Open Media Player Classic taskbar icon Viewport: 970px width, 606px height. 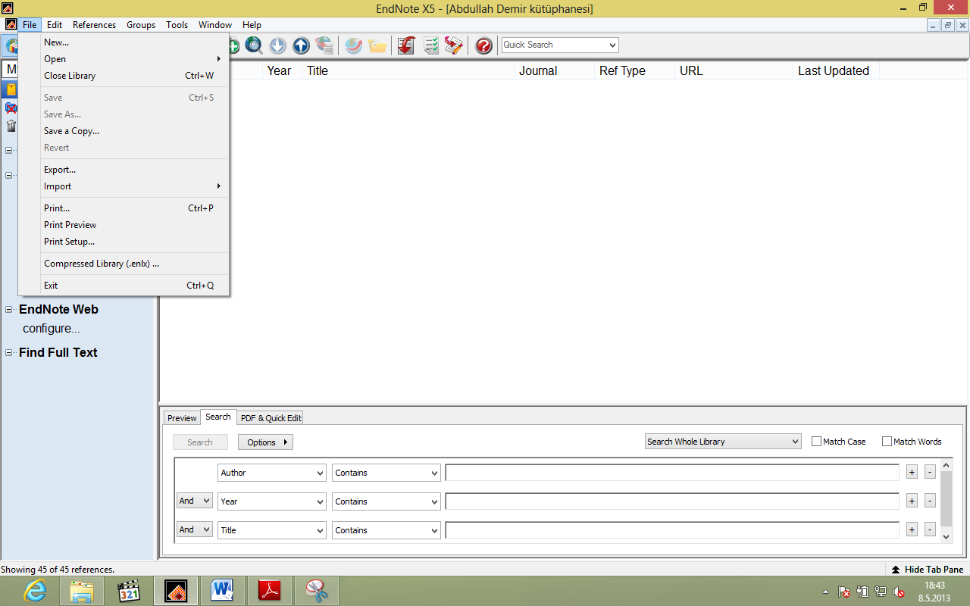click(130, 591)
